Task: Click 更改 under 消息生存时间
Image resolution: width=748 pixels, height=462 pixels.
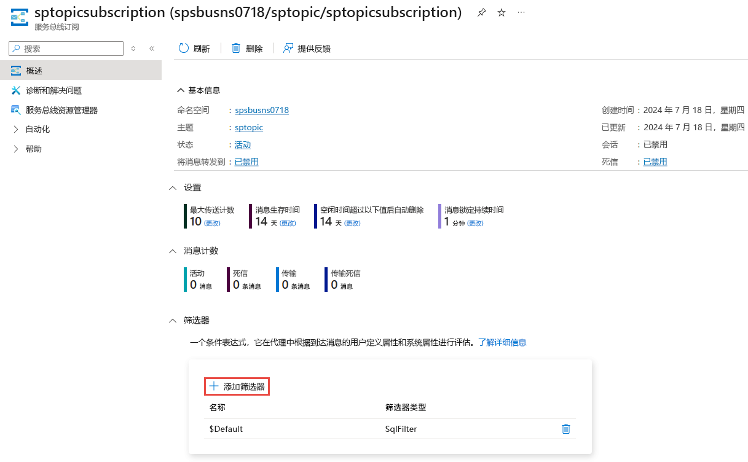Action: 288,223
